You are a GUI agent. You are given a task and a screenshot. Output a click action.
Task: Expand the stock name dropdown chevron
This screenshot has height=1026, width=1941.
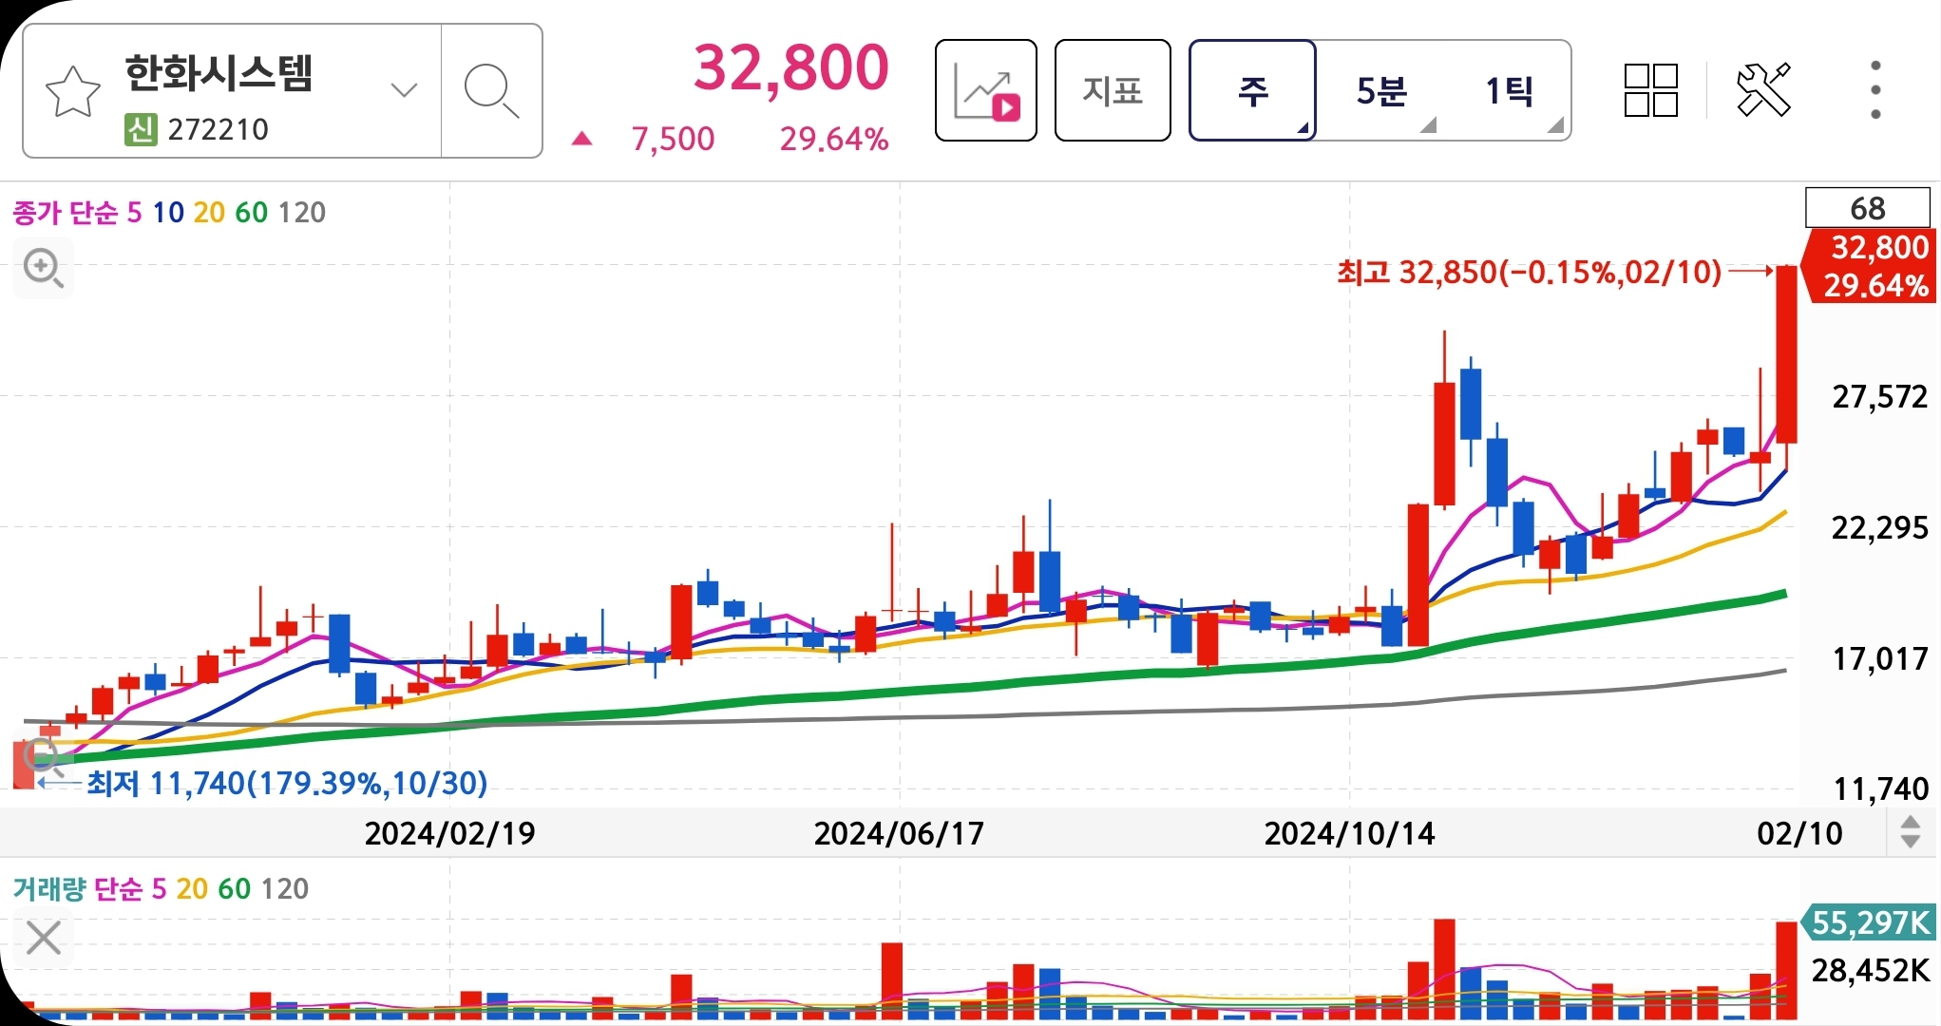(x=404, y=91)
